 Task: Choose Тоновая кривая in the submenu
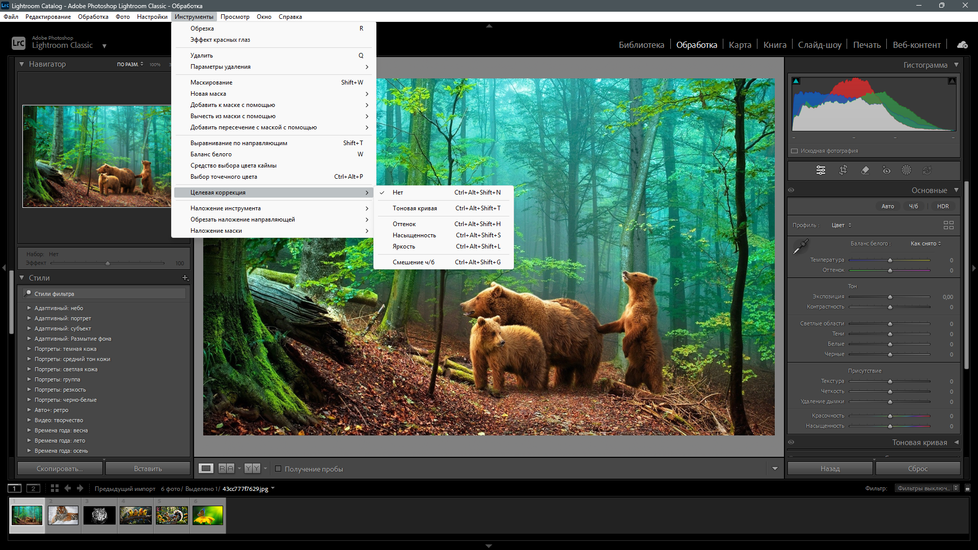pos(415,208)
